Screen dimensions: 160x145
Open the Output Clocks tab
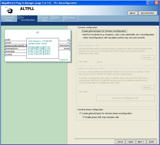44,19
